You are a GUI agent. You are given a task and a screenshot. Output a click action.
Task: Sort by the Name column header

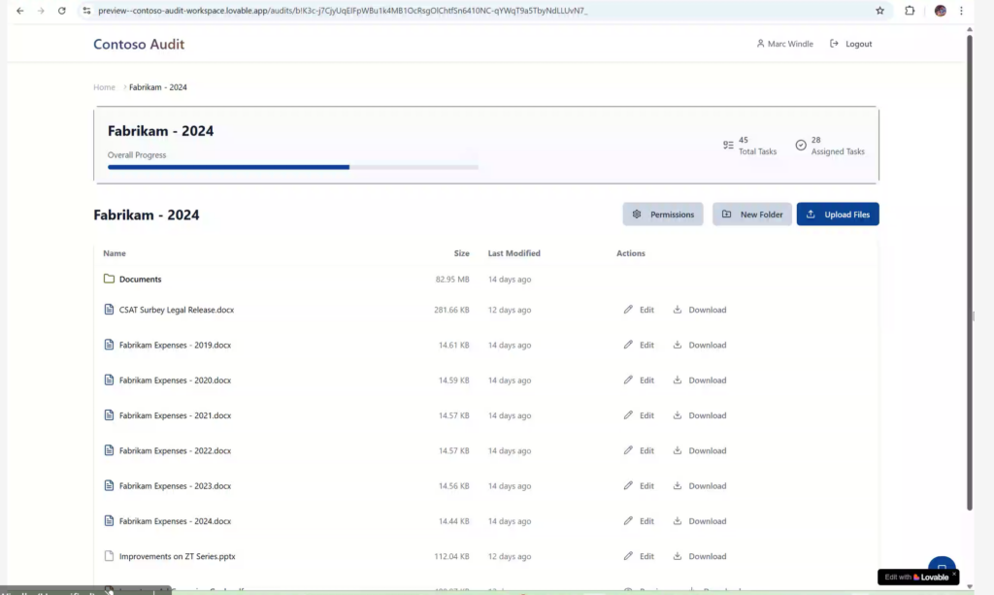[115, 252]
